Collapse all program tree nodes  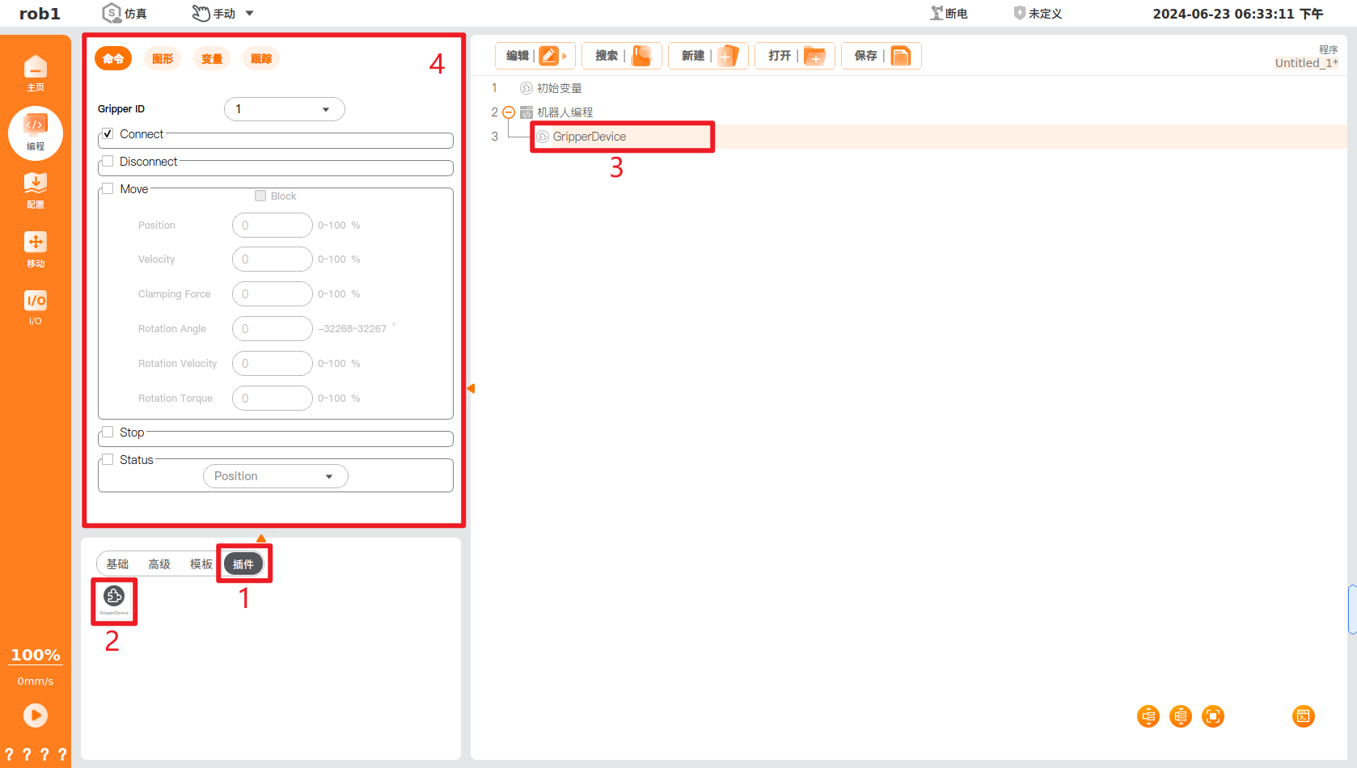[1180, 715]
